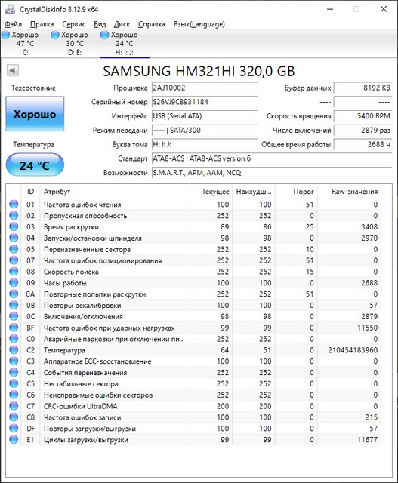The height and width of the screenshot is (483, 398).
Task: Open the Сервис menu
Action: [x=74, y=24]
